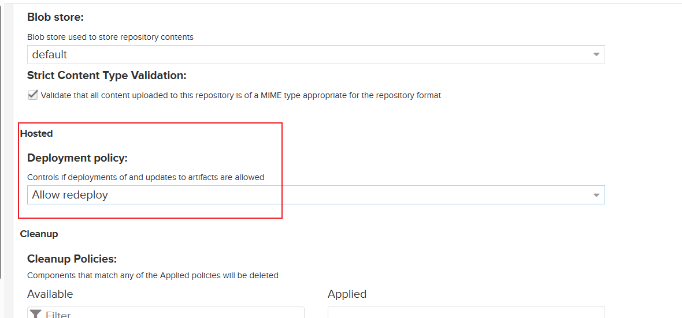Click the Applied cleanup policies list box
This screenshot has width=682, height=318.
(x=466, y=313)
